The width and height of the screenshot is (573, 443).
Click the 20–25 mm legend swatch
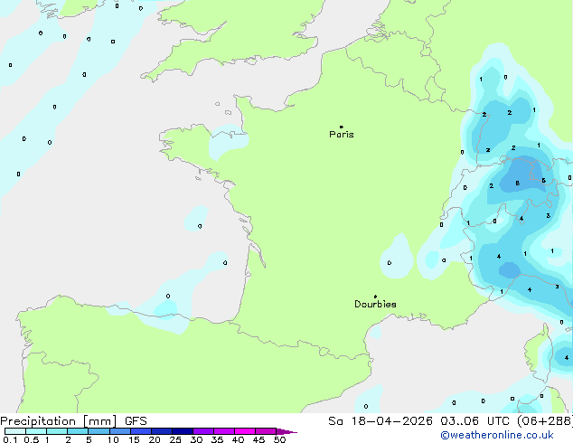click(161, 431)
